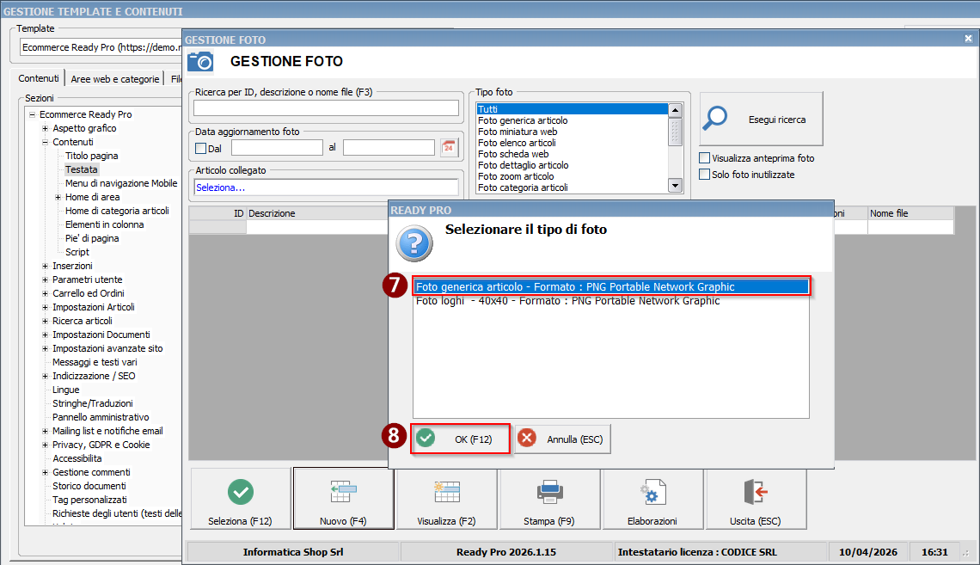Enable the Dal date filter checkbox
Image resolution: width=980 pixels, height=565 pixels.
201,148
